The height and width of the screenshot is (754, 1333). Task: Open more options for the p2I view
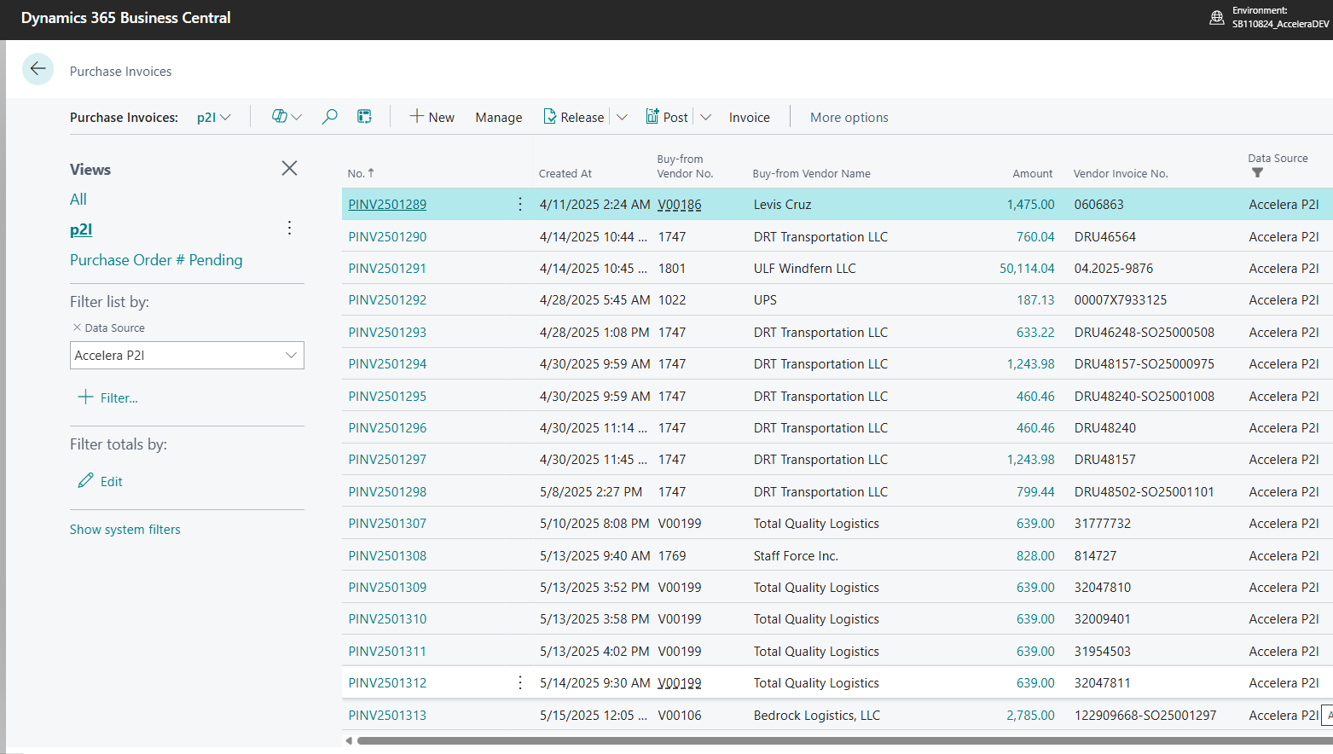(290, 229)
